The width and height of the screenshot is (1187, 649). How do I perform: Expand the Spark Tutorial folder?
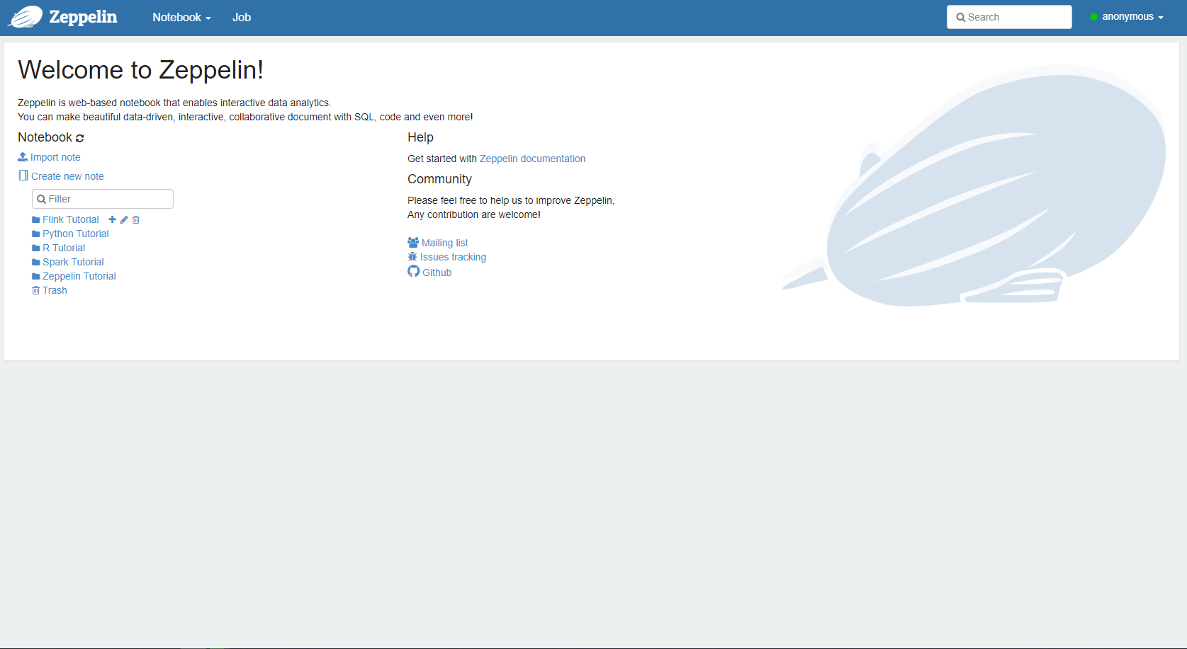[73, 262]
